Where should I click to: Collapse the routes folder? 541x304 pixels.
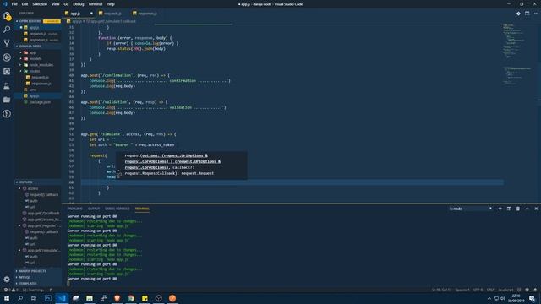click(x=34, y=71)
